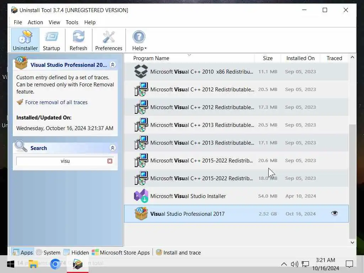Viewport: 364px width, 273px height.
Task: Sort by Traced column header
Action: [x=334, y=58]
